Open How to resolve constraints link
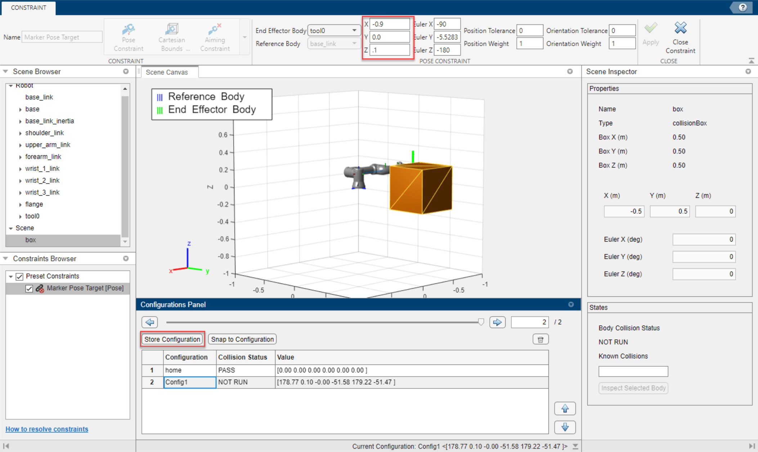The image size is (758, 452). pyautogui.click(x=47, y=429)
